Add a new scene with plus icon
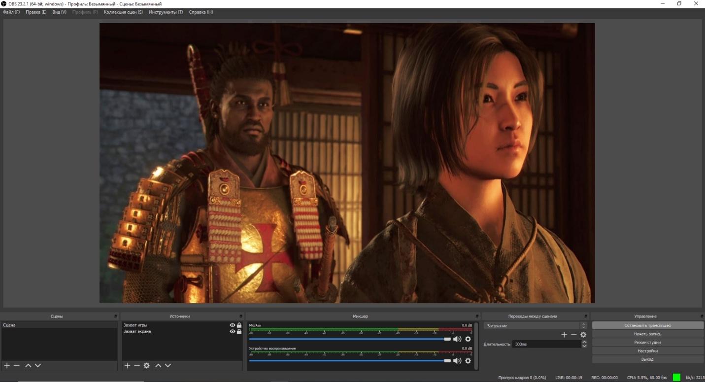 coord(7,366)
